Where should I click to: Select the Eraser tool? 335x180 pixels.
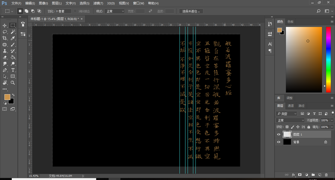click(5, 57)
